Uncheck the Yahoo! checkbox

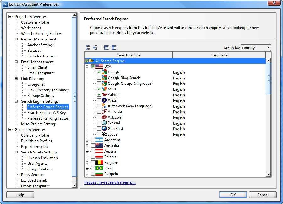[99, 94]
